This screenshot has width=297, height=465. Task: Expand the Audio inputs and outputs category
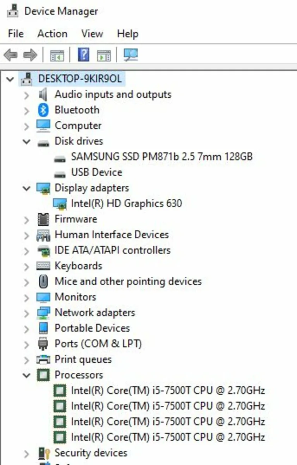[x=26, y=95]
